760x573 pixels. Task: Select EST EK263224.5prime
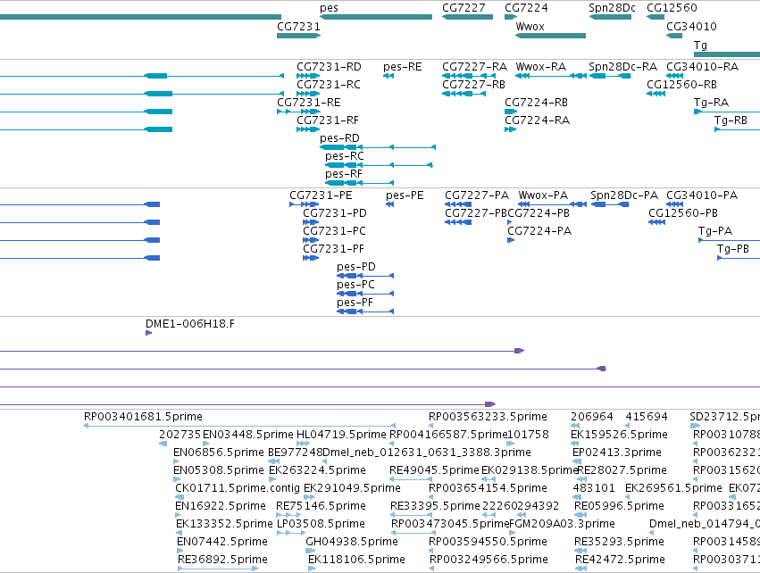[x=272, y=479]
